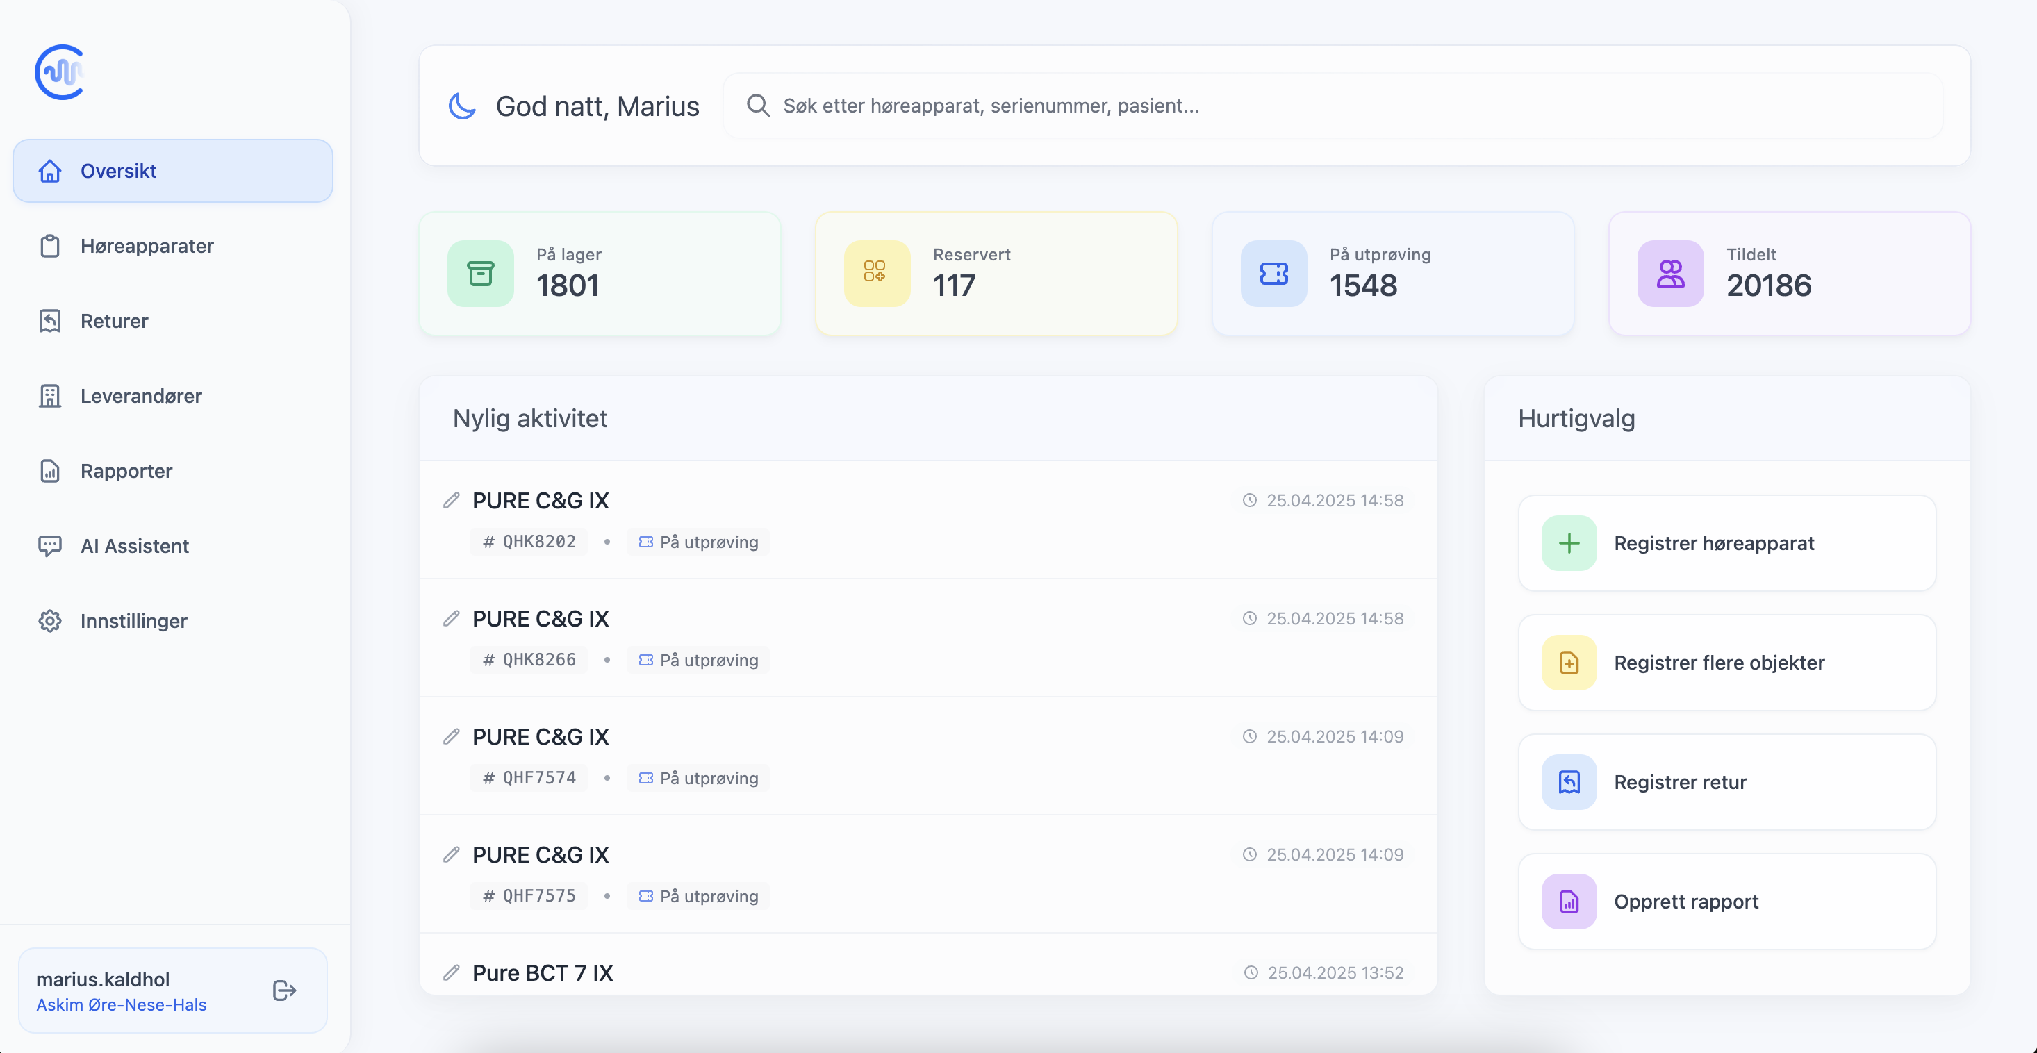Navigate to Leverandører
This screenshot has height=1053, width=2037.
[x=172, y=396]
